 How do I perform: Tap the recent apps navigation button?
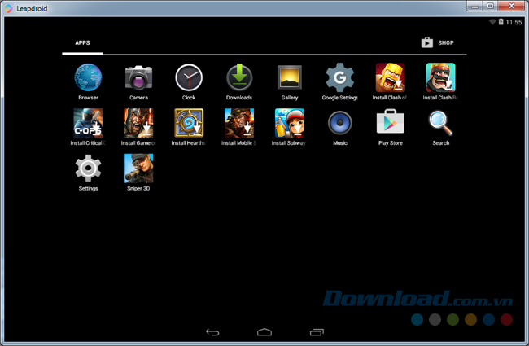click(x=317, y=332)
